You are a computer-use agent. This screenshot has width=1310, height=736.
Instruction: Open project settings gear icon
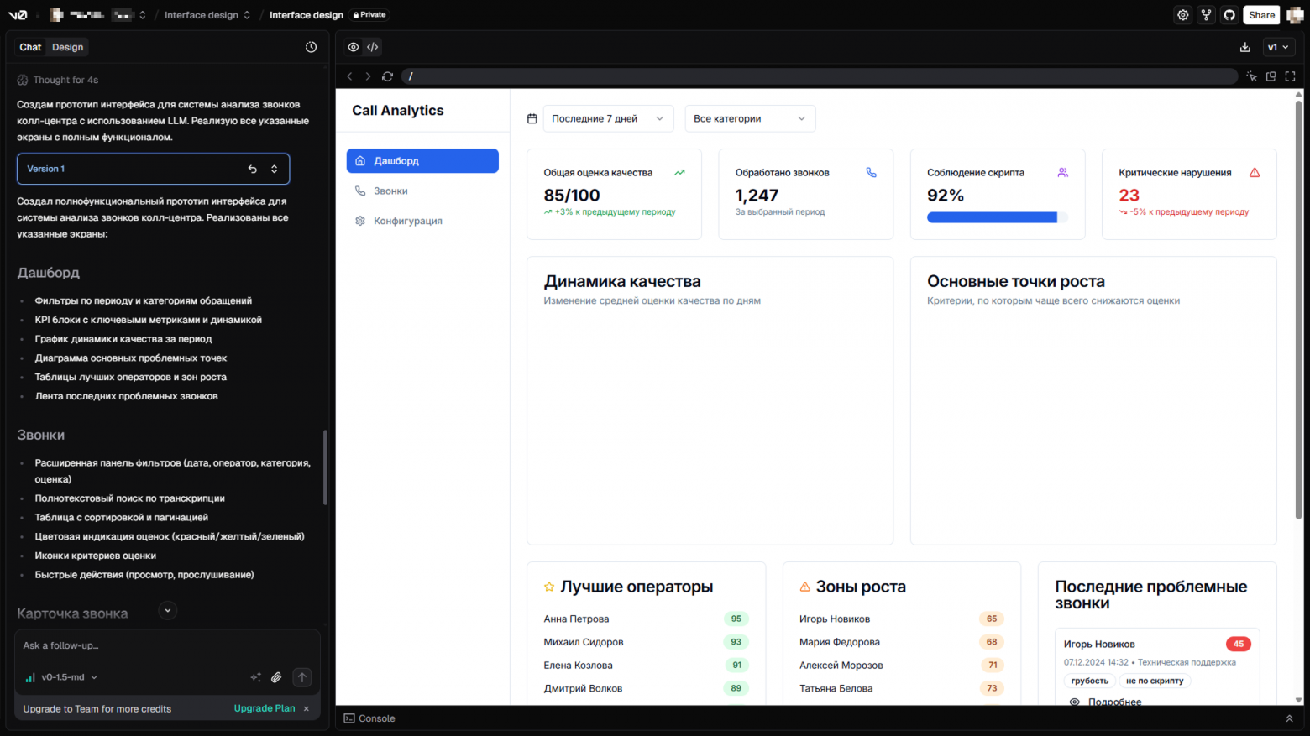(x=1182, y=15)
